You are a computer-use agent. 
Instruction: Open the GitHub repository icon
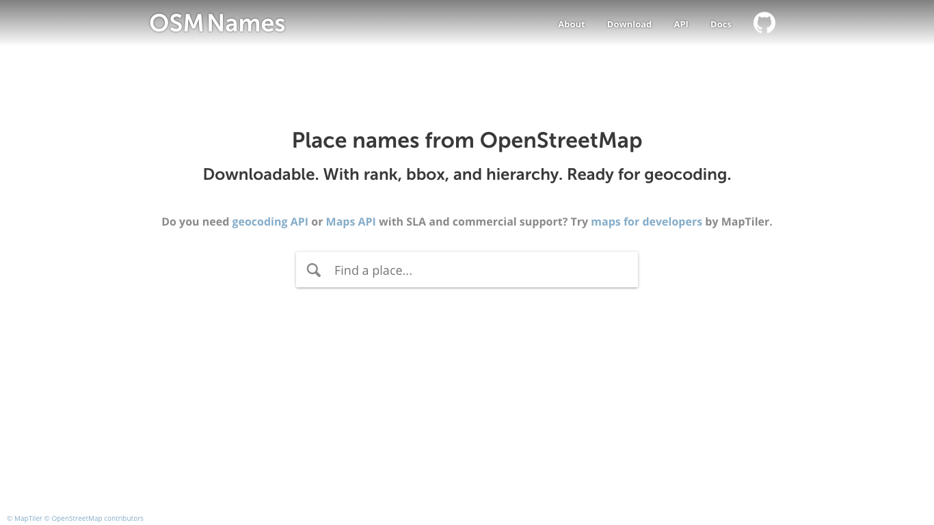coord(764,23)
